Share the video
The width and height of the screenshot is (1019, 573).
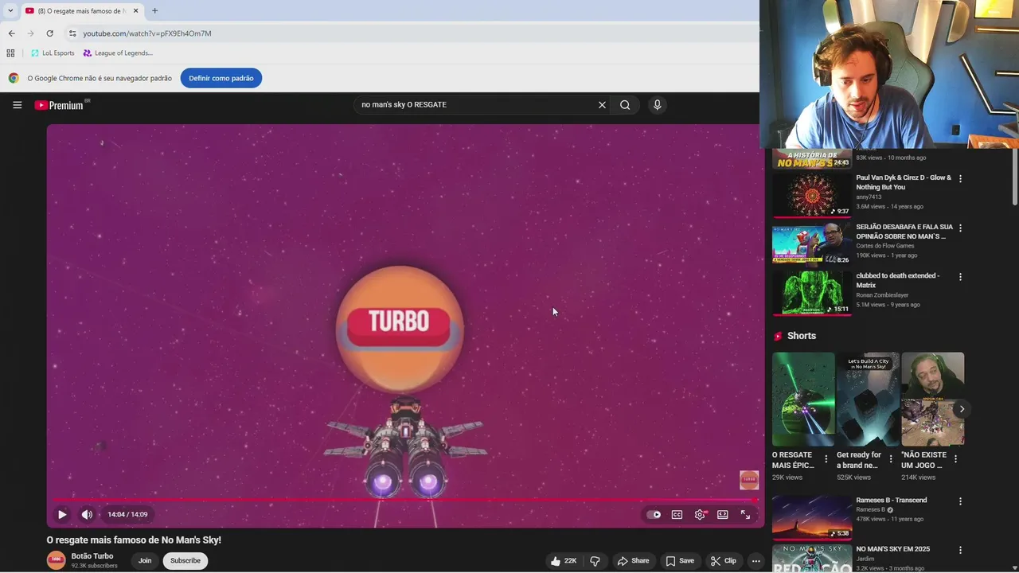[x=633, y=561]
